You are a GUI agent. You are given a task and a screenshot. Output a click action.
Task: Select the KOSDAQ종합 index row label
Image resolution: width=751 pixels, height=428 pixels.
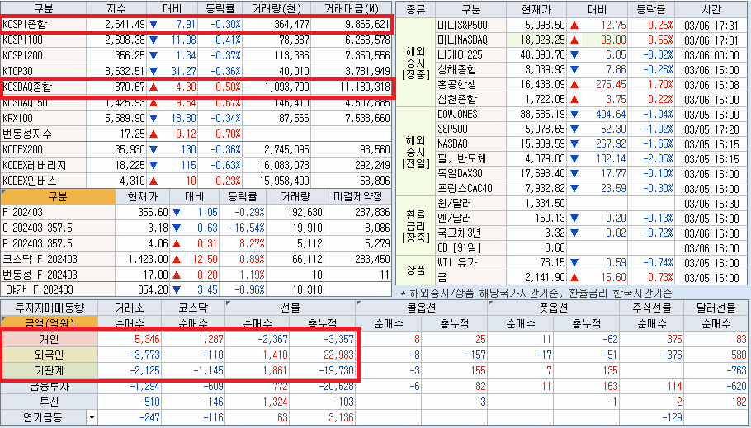pos(27,87)
